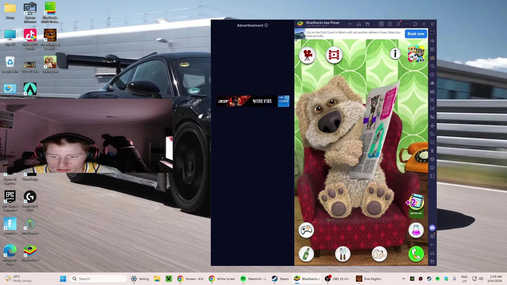
Task: Open File Explorer from the taskbar
Action: [x=157, y=279]
